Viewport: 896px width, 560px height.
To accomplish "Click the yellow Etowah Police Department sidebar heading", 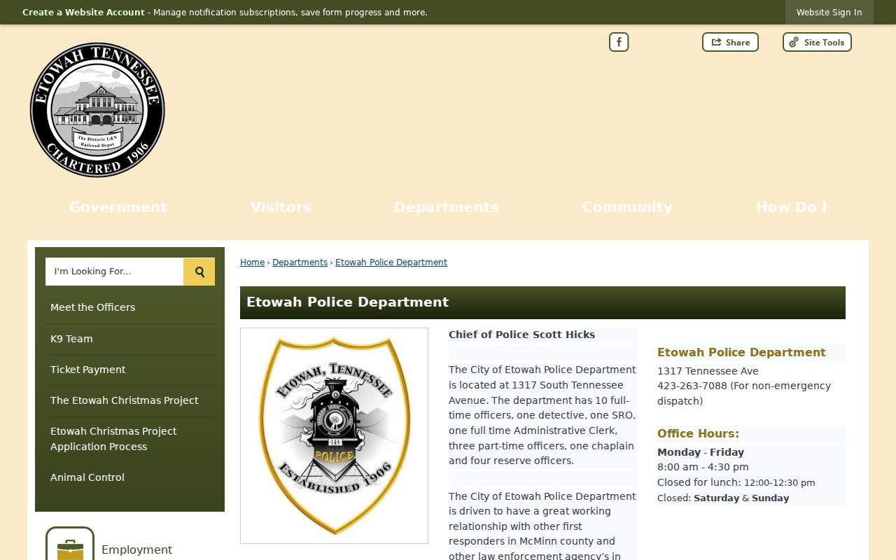I will click(741, 352).
